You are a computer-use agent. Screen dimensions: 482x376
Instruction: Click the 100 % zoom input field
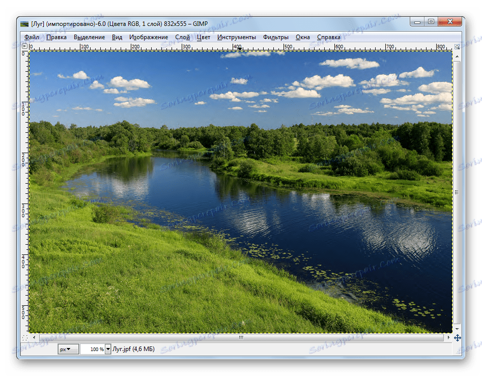point(93,349)
